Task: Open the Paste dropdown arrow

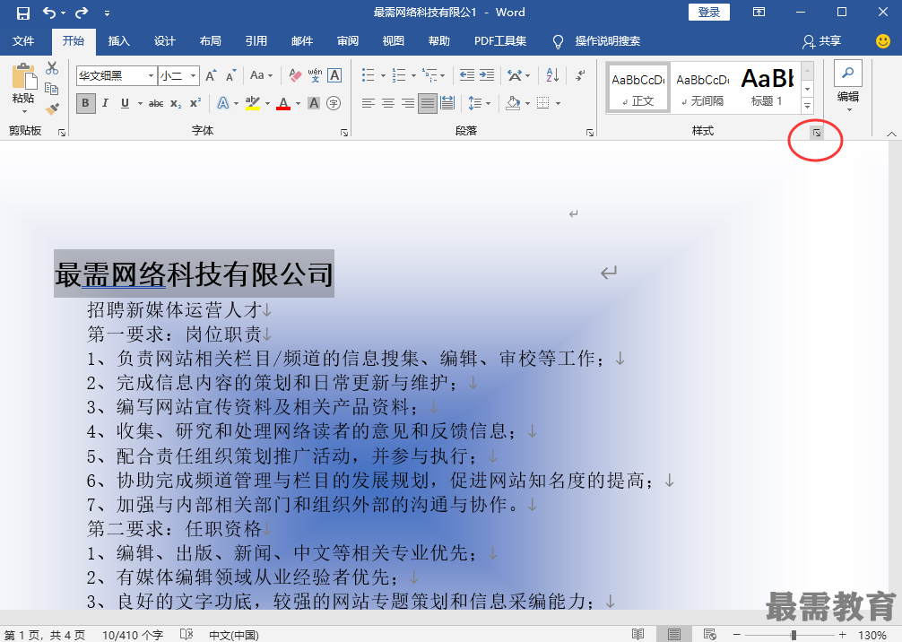Action: click(24, 111)
